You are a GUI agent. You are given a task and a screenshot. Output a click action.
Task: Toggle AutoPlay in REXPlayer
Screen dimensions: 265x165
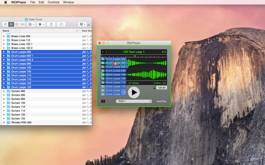pos(162,101)
